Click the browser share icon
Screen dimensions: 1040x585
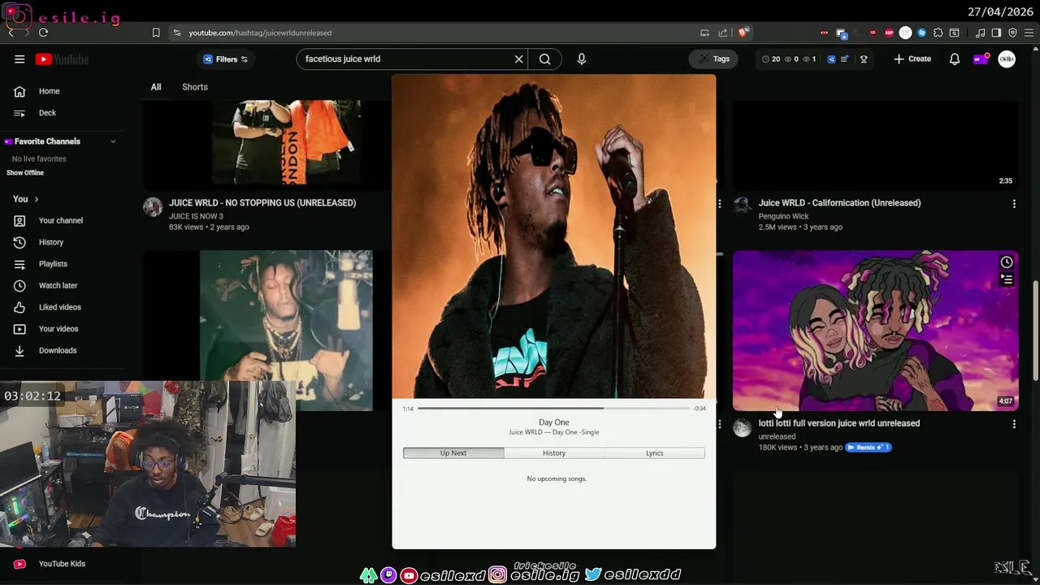[x=723, y=32]
